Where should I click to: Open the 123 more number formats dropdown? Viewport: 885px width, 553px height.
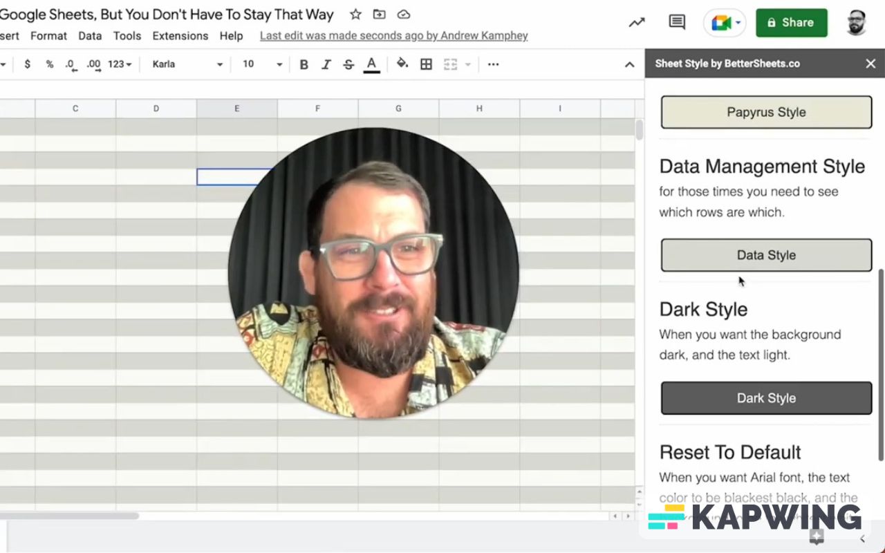120,64
